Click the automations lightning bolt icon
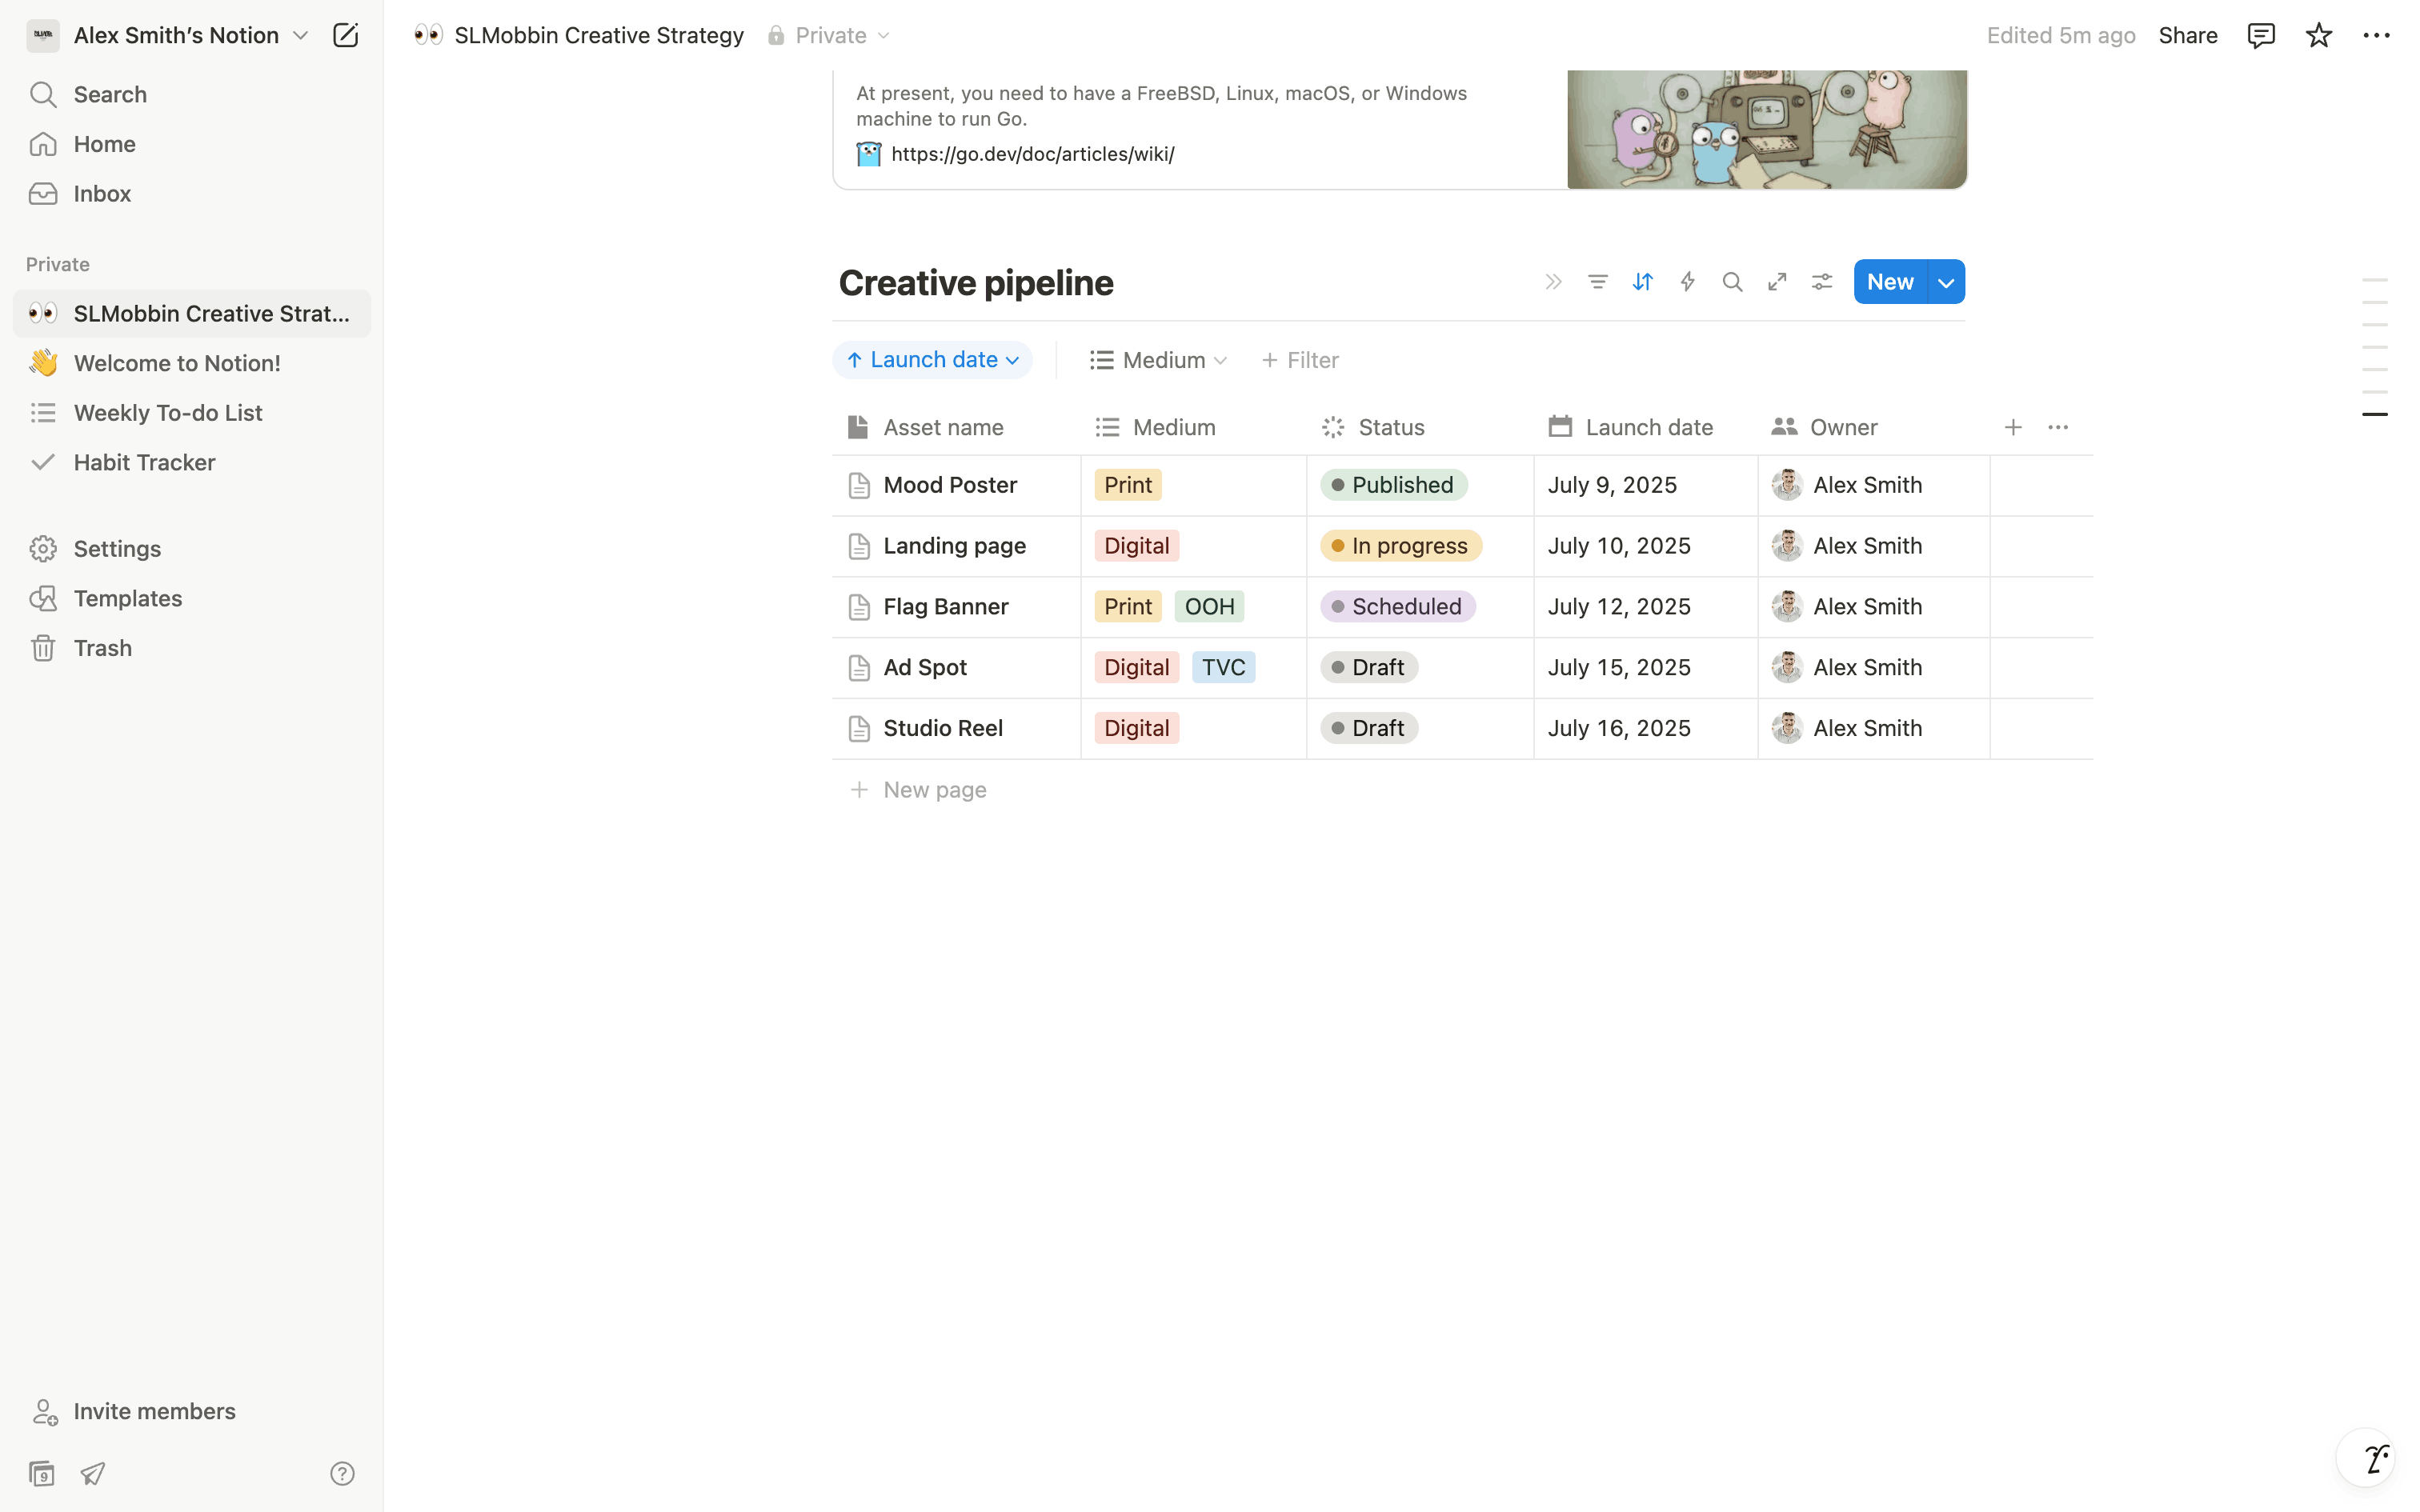2420x1512 pixels. 1687,282
